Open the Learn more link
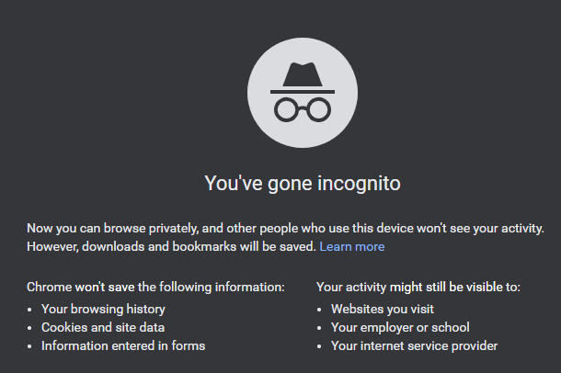Viewport: 561px width, 373px height. (x=351, y=246)
